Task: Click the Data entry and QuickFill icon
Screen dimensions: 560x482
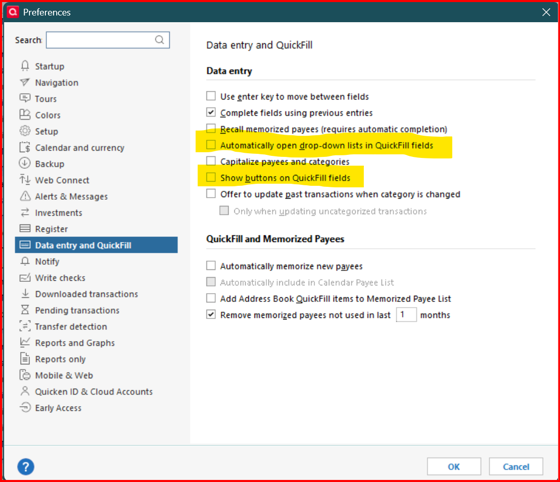Action: tap(25, 245)
